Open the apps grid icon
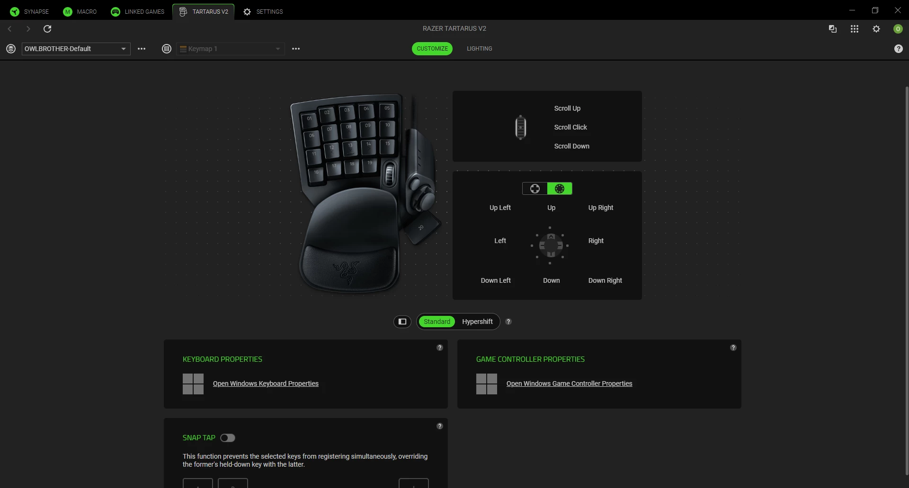Viewport: 909px width, 488px height. click(x=855, y=29)
